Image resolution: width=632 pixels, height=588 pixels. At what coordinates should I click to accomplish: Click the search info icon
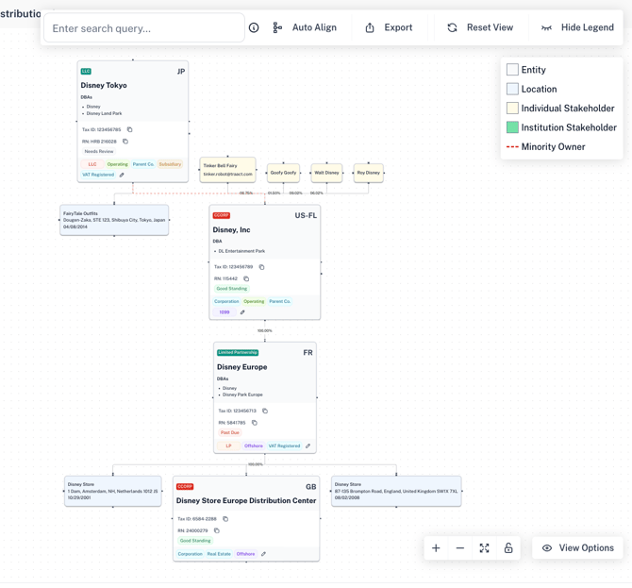[254, 27]
